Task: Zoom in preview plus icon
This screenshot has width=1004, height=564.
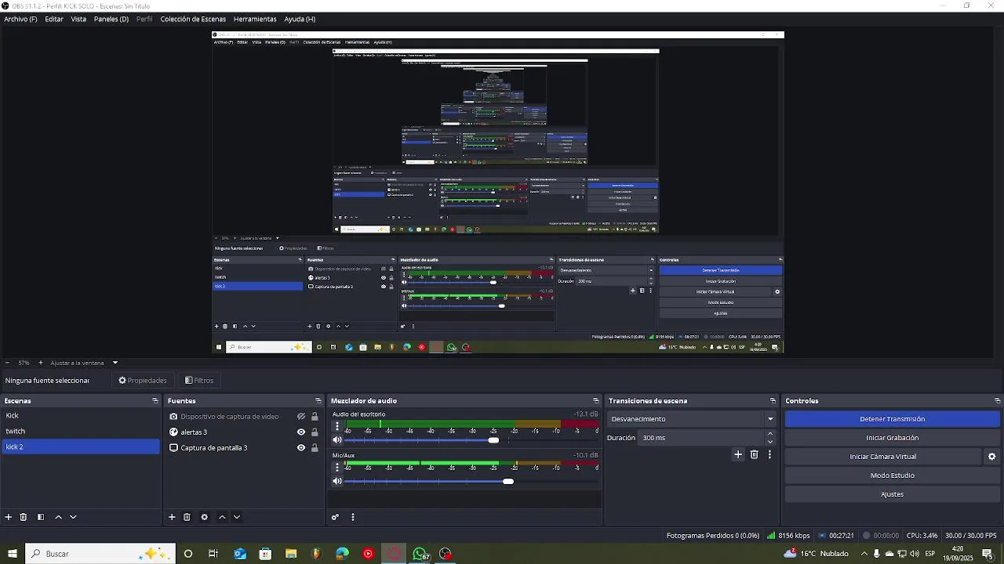Action: (x=41, y=363)
